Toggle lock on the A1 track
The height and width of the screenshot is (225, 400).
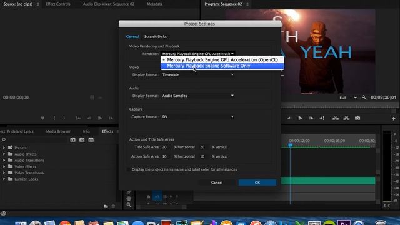[x=149, y=197]
